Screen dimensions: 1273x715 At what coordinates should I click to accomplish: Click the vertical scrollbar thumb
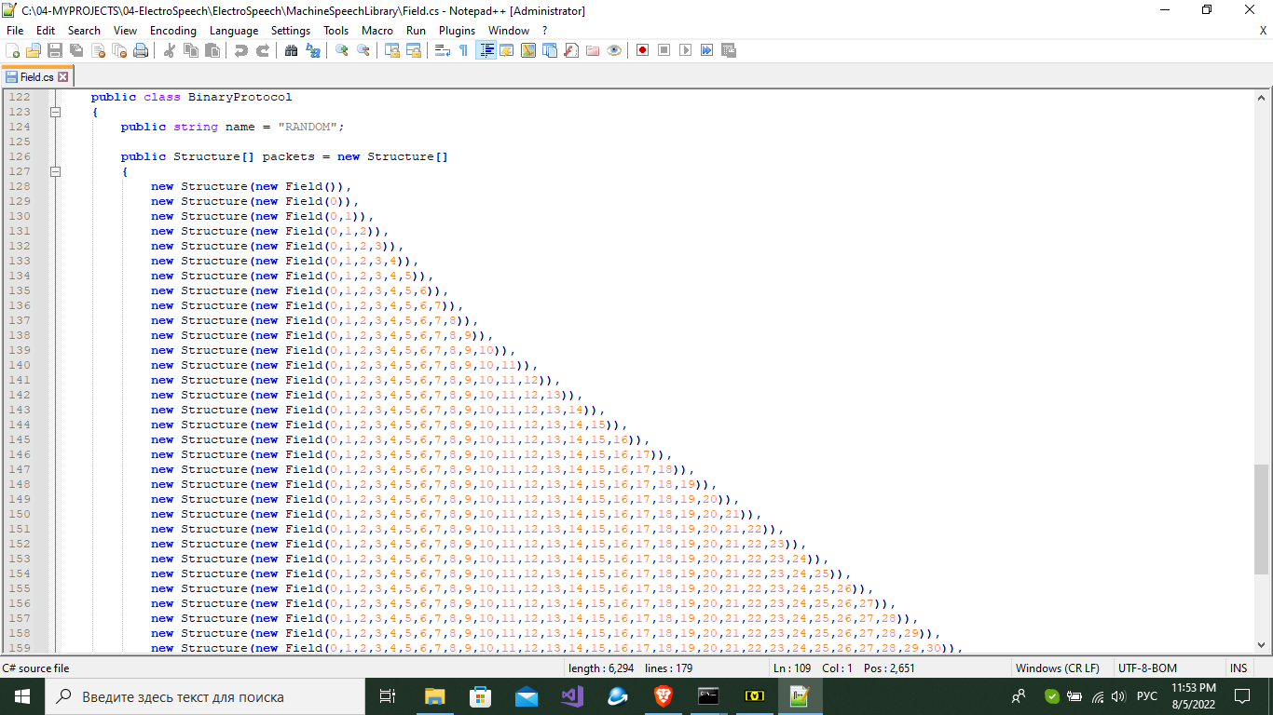pyautogui.click(x=1263, y=519)
